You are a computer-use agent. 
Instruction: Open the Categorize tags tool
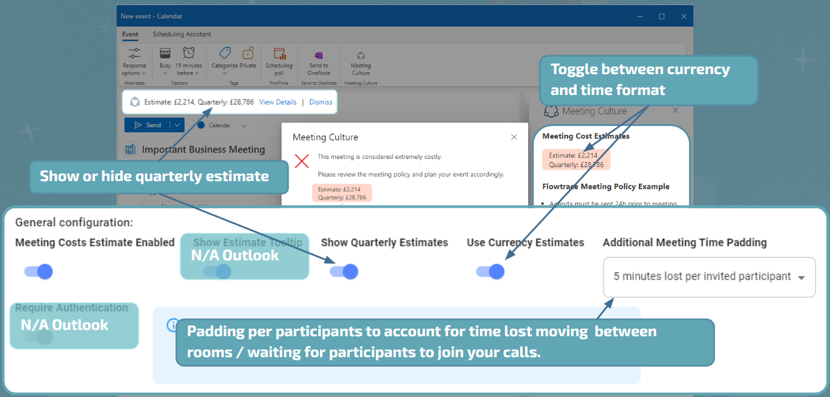pos(225,60)
